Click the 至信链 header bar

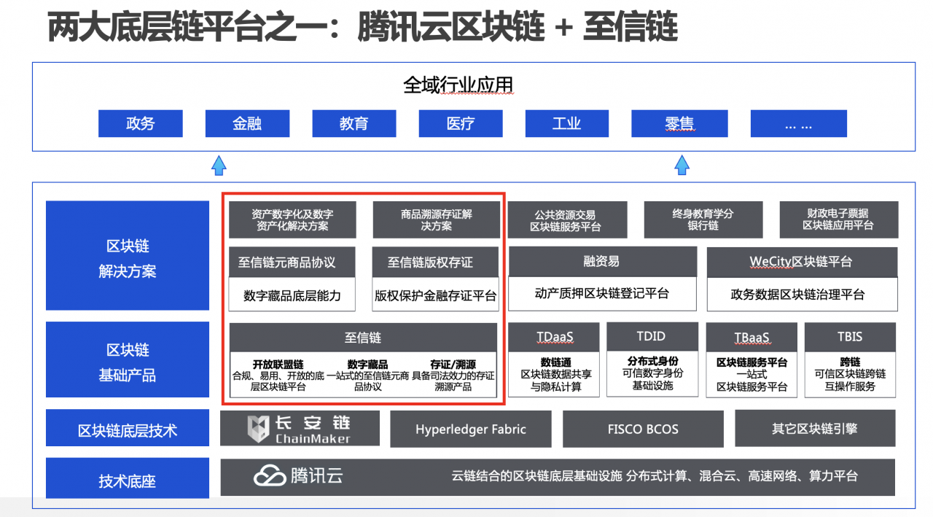pos(363,336)
